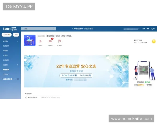The width and height of the screenshot is (157, 125).
Task: Click the 北京 weather forecast text
Action: (x=140, y=41)
